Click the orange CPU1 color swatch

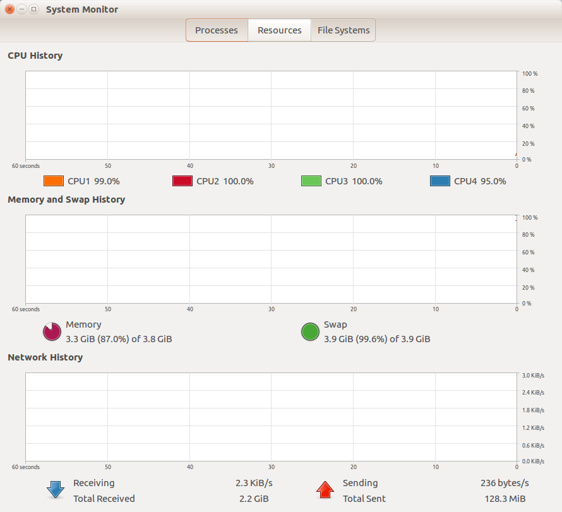click(x=54, y=181)
